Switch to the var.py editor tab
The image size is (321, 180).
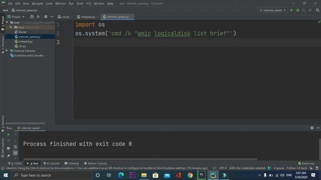(65, 17)
